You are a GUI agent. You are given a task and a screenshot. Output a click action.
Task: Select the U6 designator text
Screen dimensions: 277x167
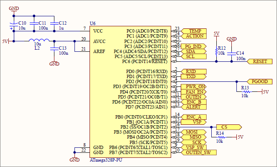tap(92, 23)
